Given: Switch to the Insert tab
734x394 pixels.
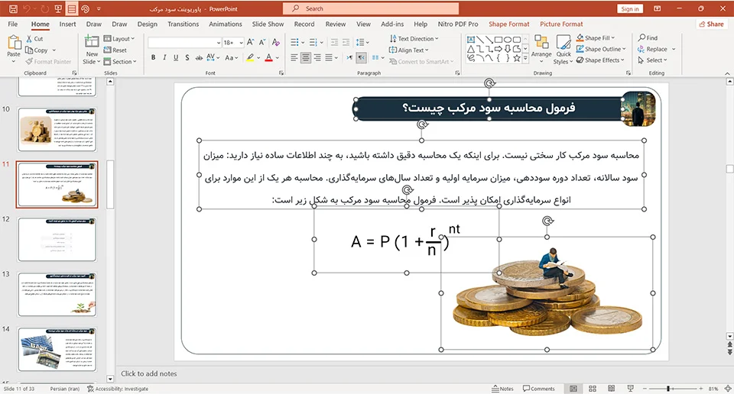Looking at the screenshot, I should click(67, 24).
